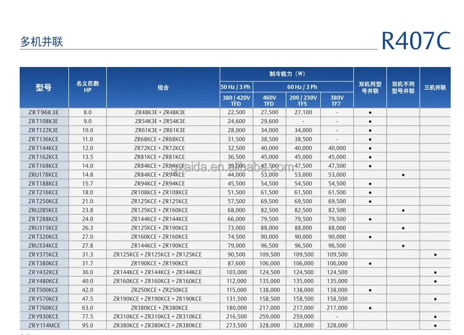Click capacity value 22,500
Image resolution: width=464 pixels, height=335 pixels.
pos(237,112)
